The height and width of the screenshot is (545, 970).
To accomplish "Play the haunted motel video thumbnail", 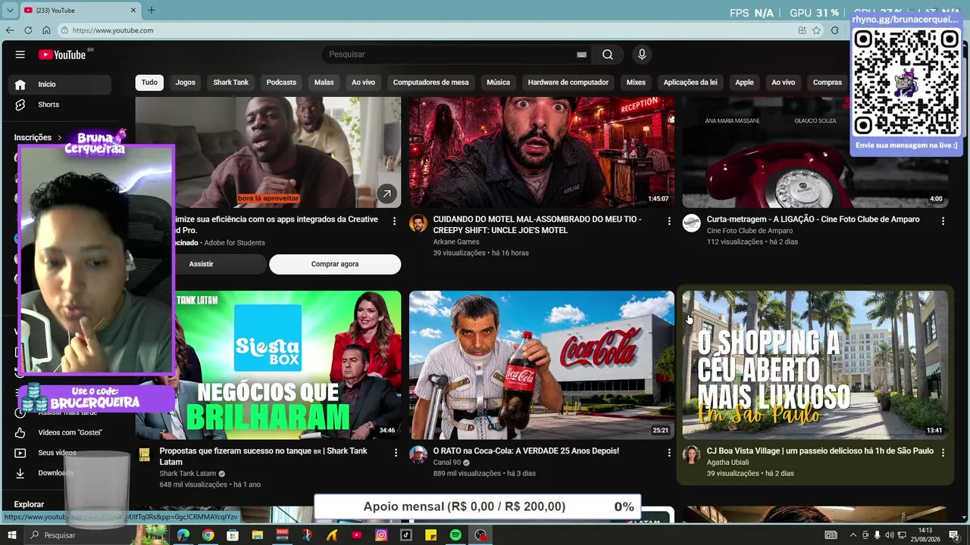I will [x=542, y=152].
